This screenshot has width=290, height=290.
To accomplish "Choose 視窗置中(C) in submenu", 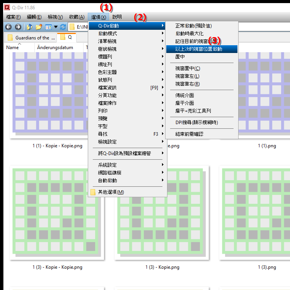I will click(201, 68).
